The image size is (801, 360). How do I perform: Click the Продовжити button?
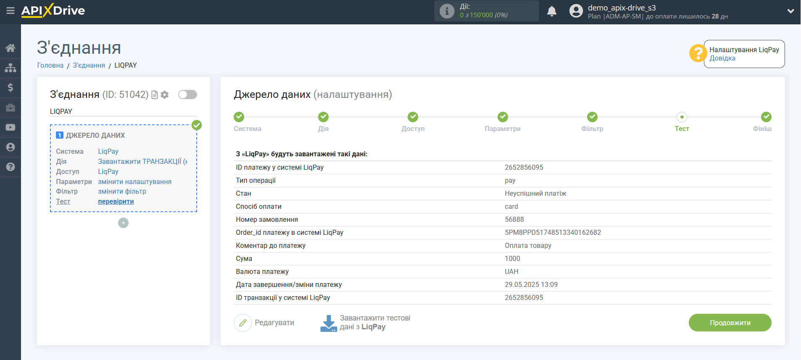tap(730, 323)
